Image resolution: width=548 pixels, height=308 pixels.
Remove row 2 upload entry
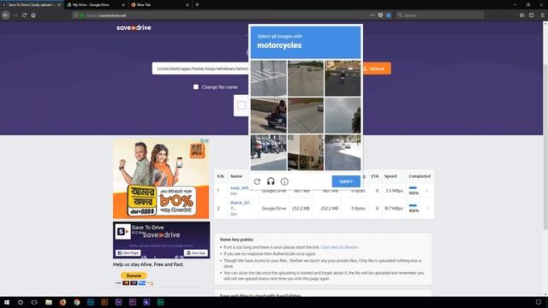coord(427,208)
